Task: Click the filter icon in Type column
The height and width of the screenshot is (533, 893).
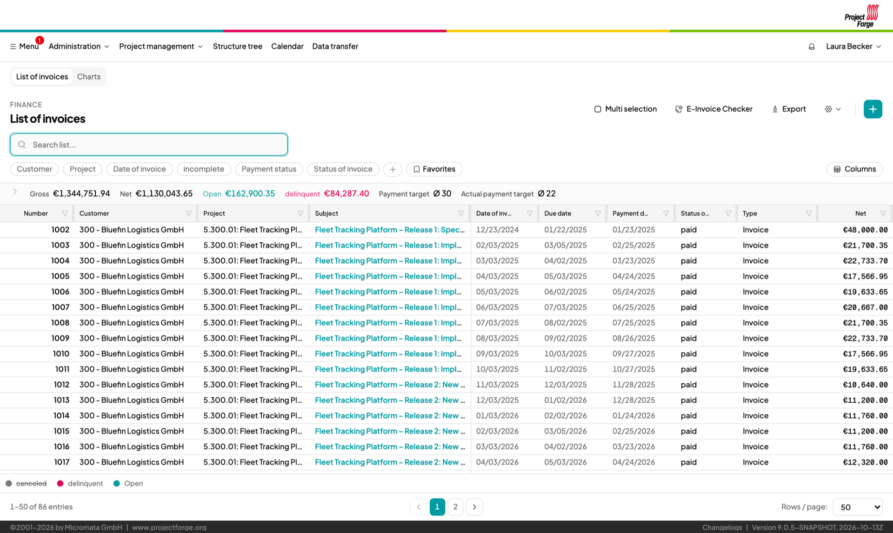Action: pyautogui.click(x=809, y=213)
